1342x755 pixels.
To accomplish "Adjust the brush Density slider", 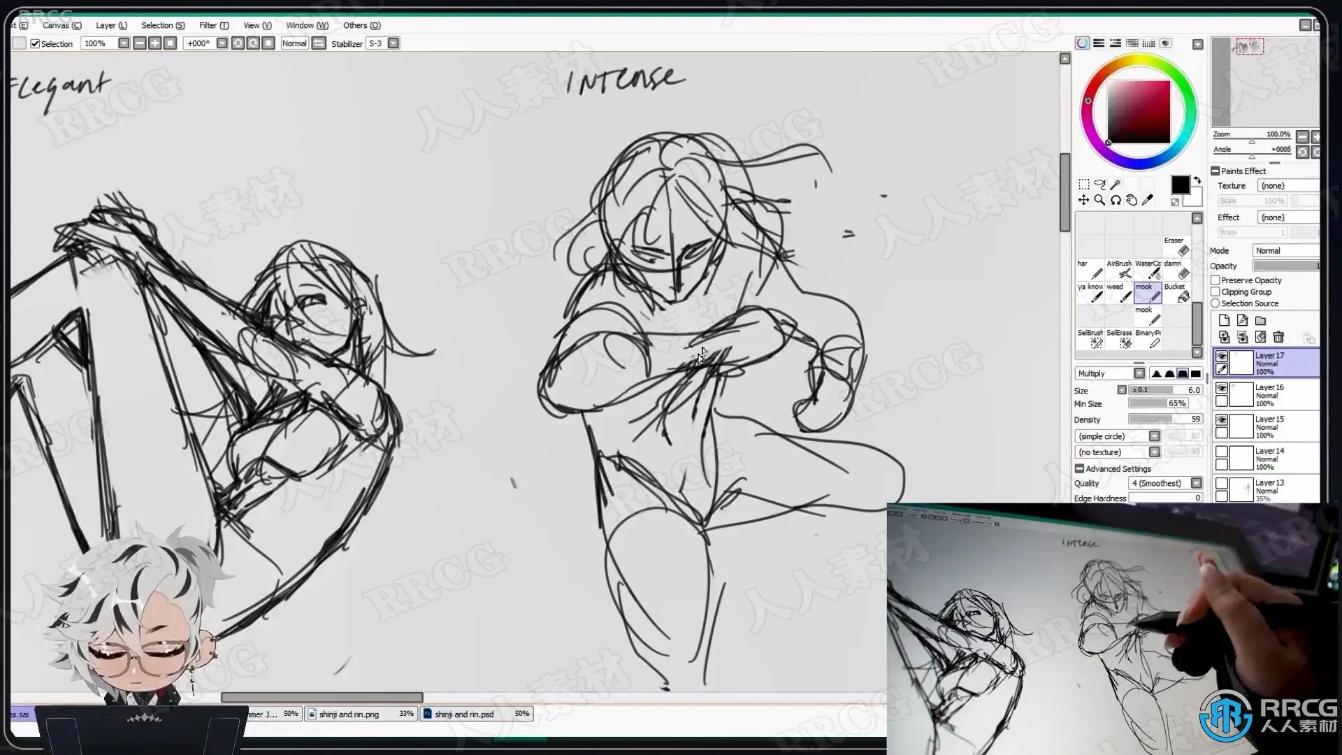I will click(1164, 419).
